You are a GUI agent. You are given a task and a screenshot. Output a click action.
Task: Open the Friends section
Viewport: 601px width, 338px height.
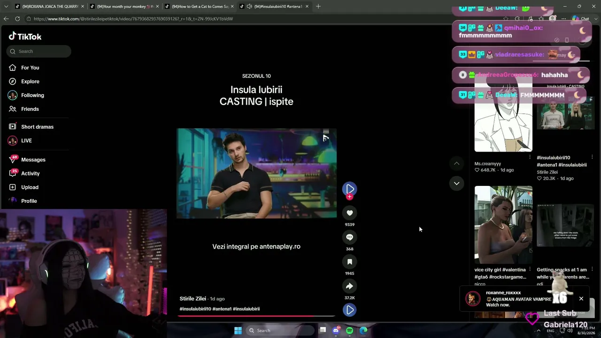pos(30,109)
